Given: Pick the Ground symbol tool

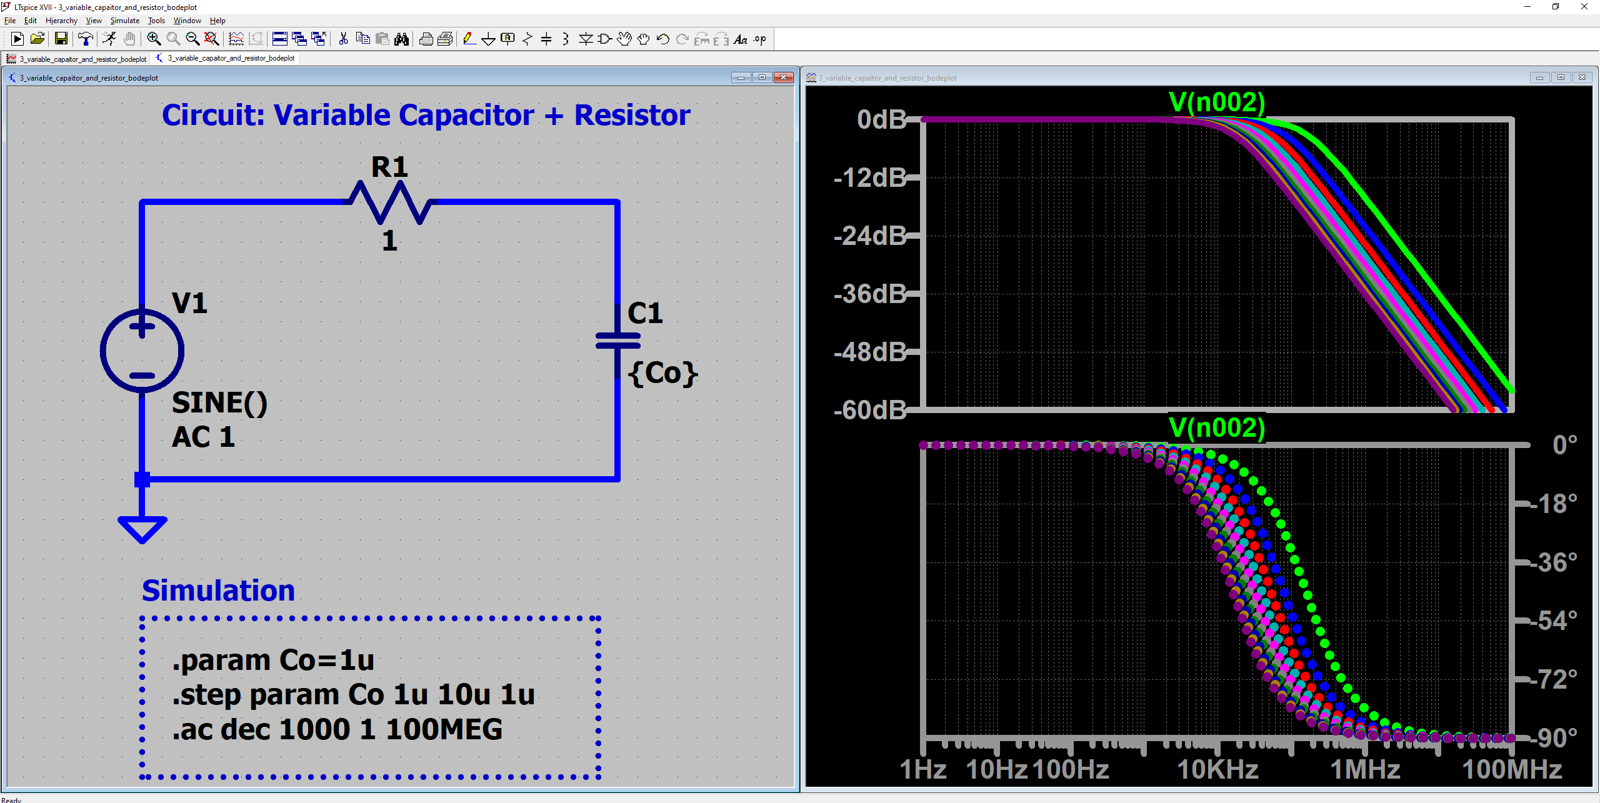Looking at the screenshot, I should (x=488, y=39).
